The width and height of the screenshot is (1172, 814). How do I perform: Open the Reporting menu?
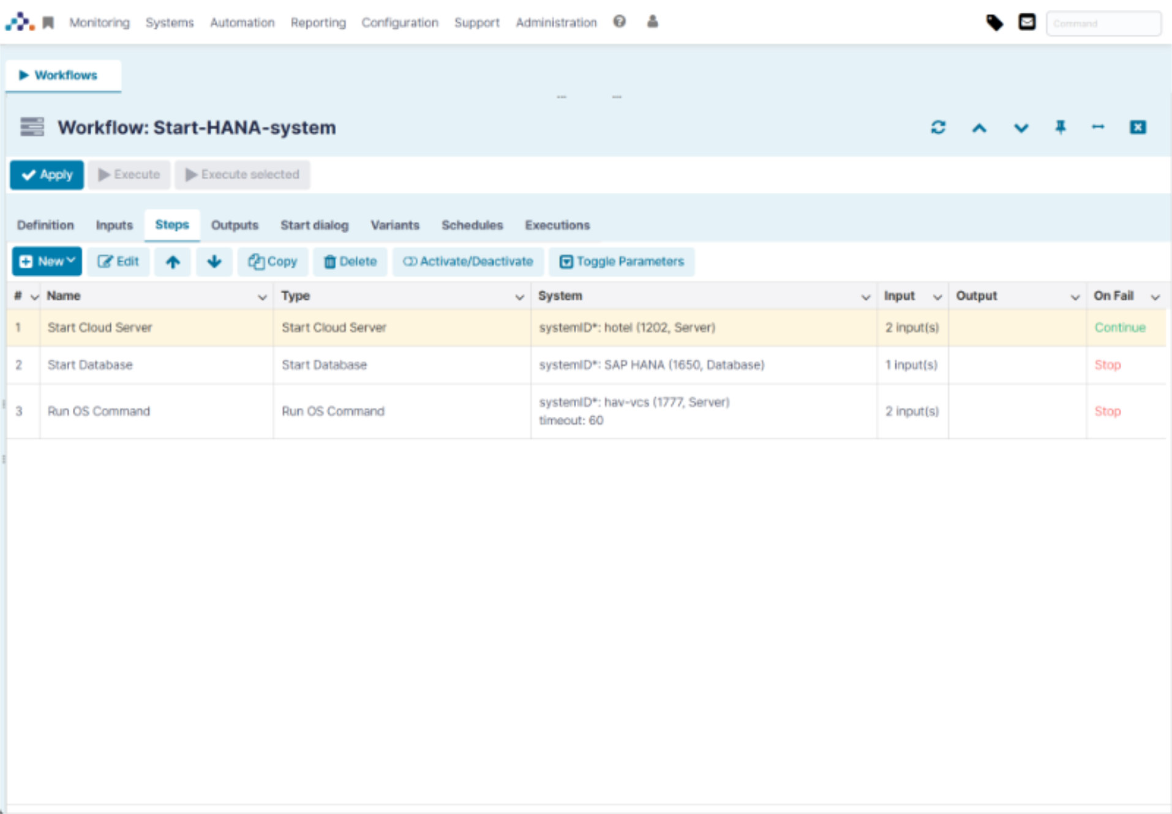(318, 23)
